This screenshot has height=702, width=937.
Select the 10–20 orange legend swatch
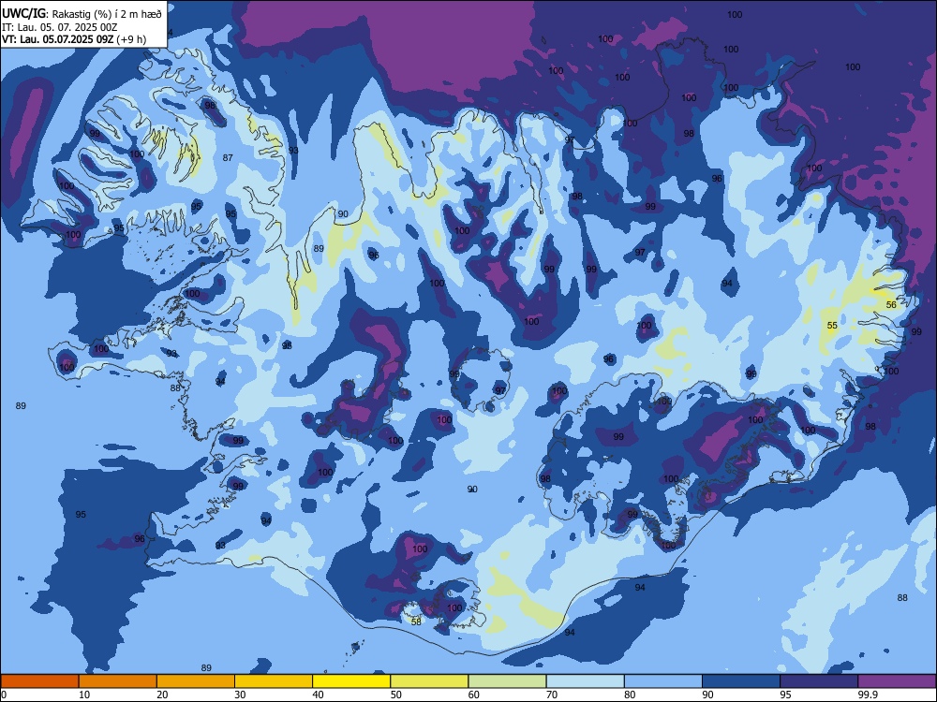118,681
